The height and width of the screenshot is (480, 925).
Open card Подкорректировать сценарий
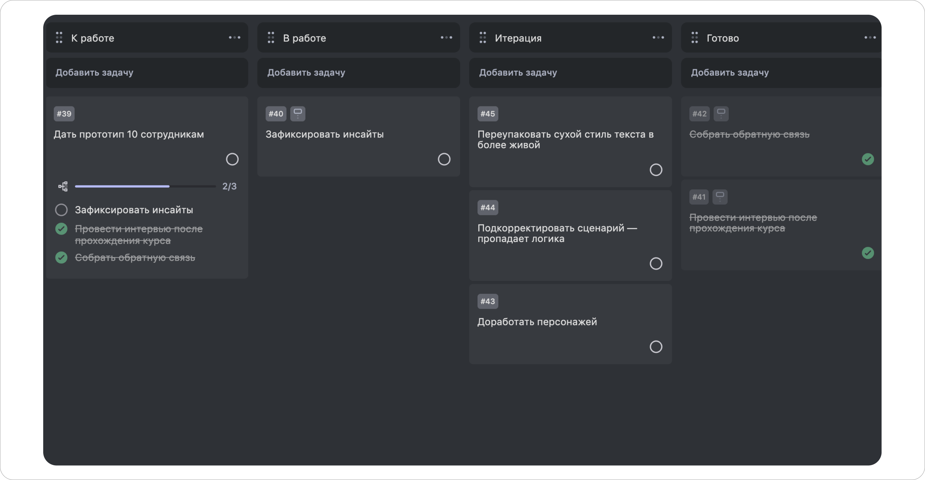point(557,233)
